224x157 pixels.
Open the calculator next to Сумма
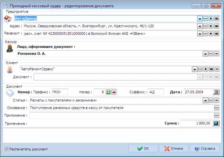[x=216, y=123]
